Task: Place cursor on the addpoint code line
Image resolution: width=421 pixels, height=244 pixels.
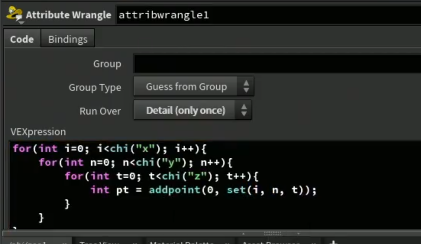Action: (204, 190)
